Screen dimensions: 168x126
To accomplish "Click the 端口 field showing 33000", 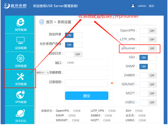I will click(x=87, y=63).
